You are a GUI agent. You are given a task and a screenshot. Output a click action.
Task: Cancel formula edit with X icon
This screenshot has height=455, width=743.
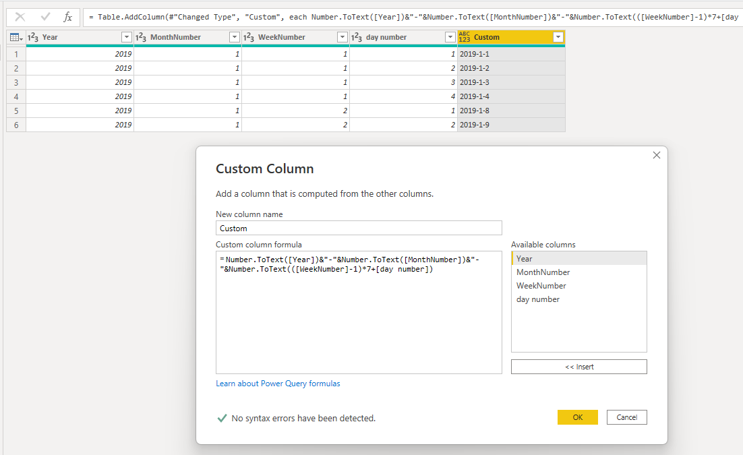(x=20, y=17)
